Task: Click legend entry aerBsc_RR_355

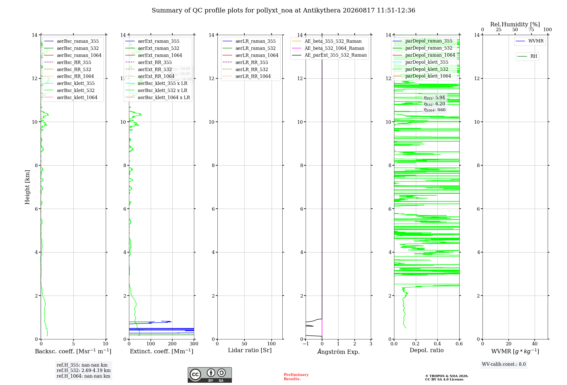Action: (x=68, y=62)
